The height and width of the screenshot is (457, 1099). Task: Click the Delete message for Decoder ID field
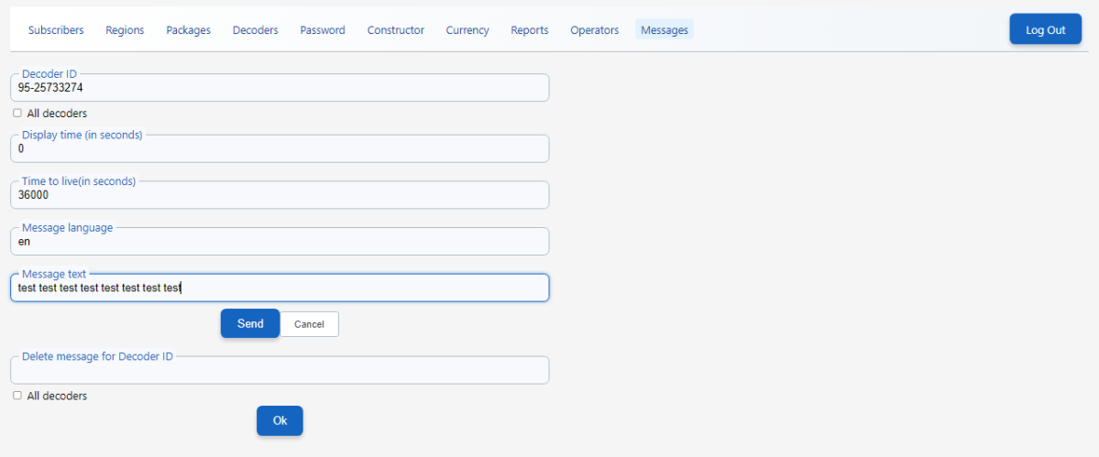280,371
